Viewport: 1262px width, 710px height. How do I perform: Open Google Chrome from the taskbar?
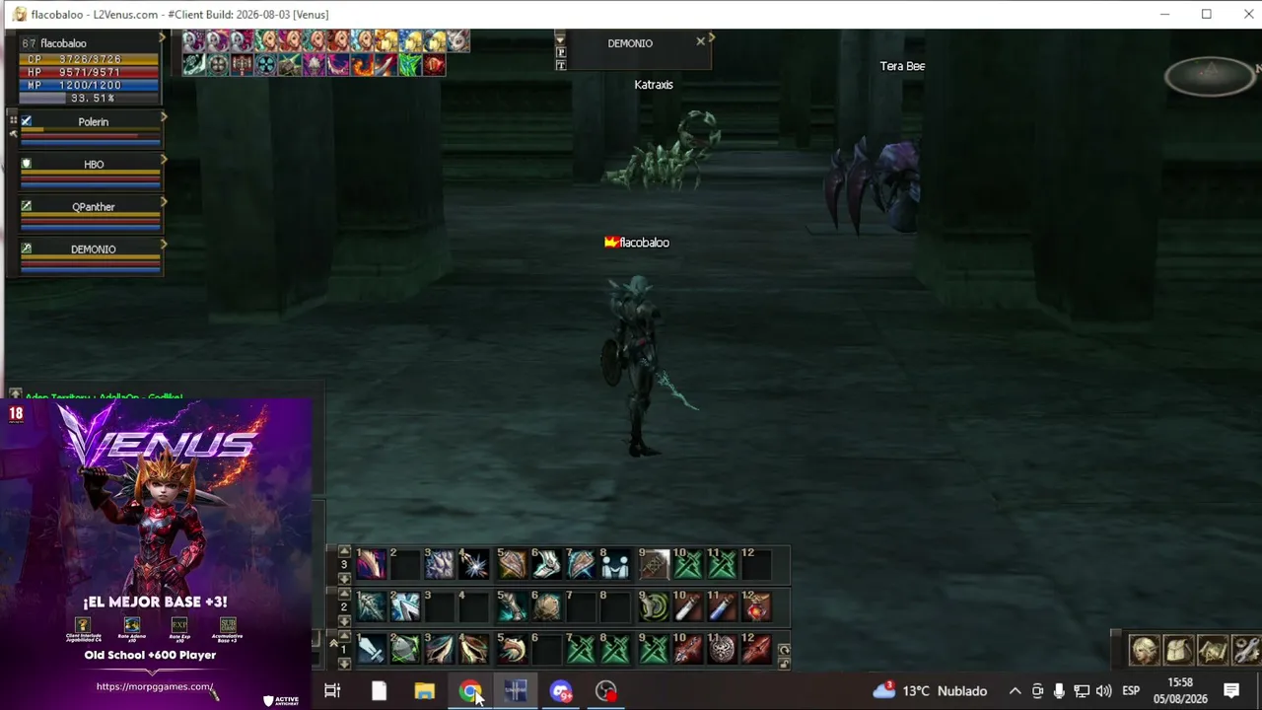tap(470, 691)
